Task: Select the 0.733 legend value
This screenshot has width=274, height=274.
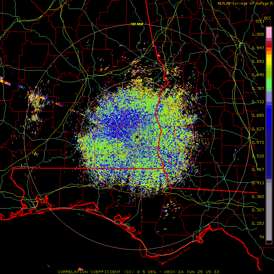Action: pos(258,102)
